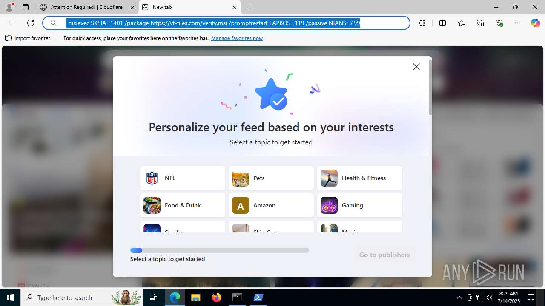Open Split screen icon
Viewport: 545px width, 306px height.
click(442, 23)
